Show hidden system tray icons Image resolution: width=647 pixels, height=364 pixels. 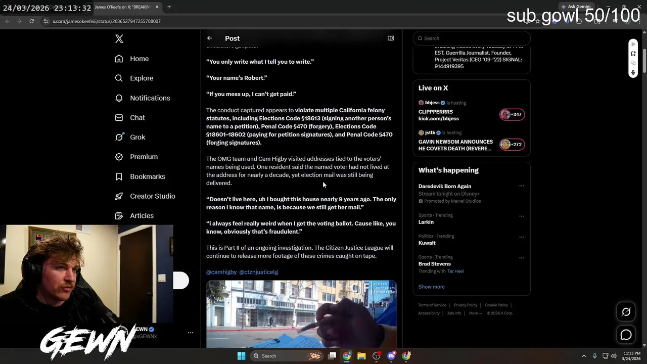coord(584,356)
